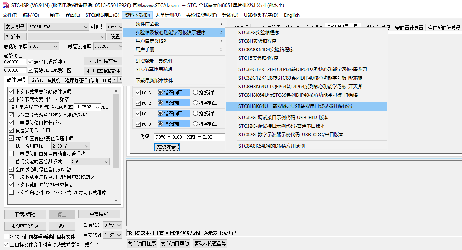Open STC32G-调试接口示例代码-USB-HID-版本 entry
This screenshot has width=462, height=250.
(306, 117)
